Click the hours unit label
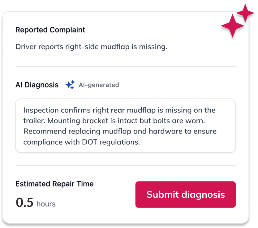This screenshot has height=228, width=258. [x=46, y=204]
